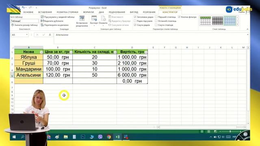Click the confirm checkmark in the formula bar
Screen dimensions: 260x146
[43, 35]
